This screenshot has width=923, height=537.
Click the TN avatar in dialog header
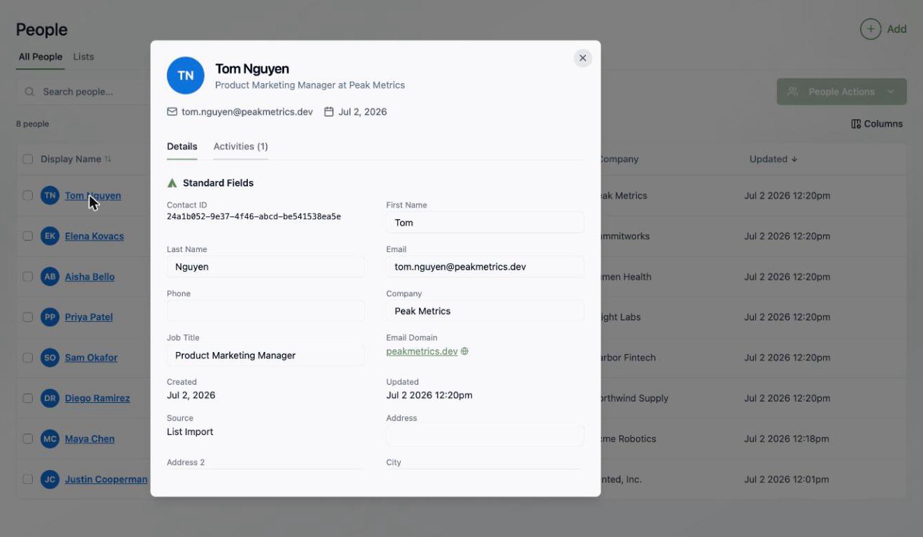[186, 75]
